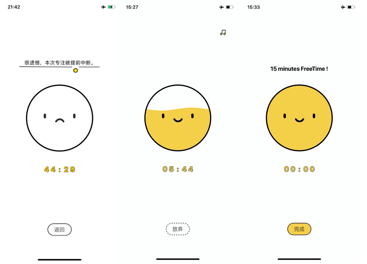
Task: Click the fully yellow smiling face
Action: 299,118
